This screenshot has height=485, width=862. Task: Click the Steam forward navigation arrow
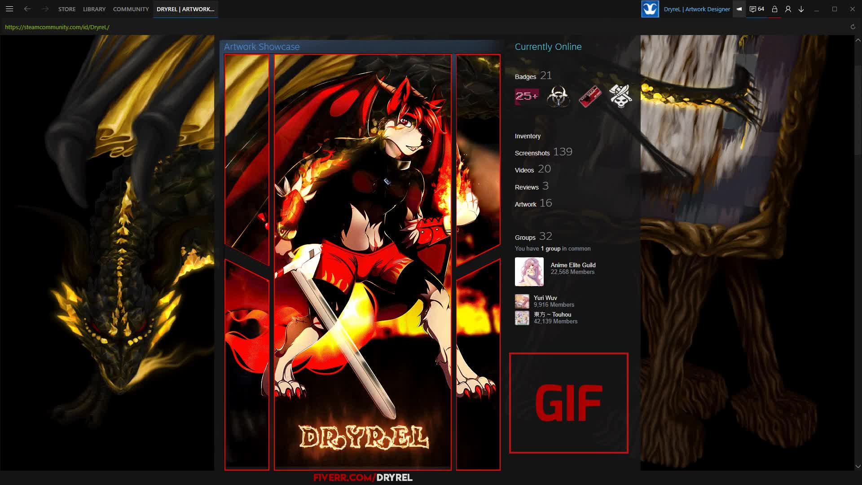pos(45,9)
